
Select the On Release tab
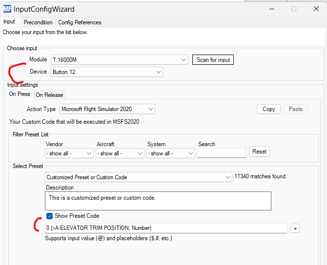[x=49, y=95]
